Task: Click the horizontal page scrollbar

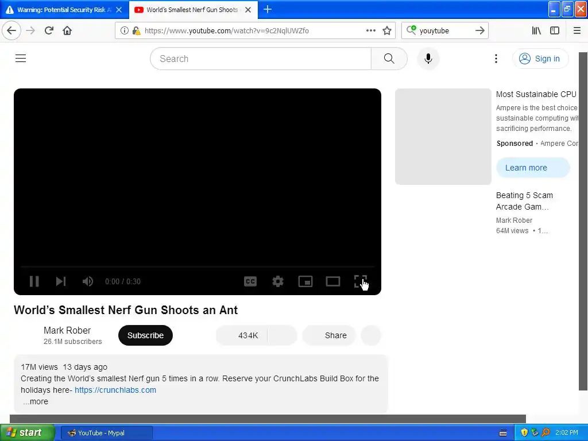Action: point(268,419)
